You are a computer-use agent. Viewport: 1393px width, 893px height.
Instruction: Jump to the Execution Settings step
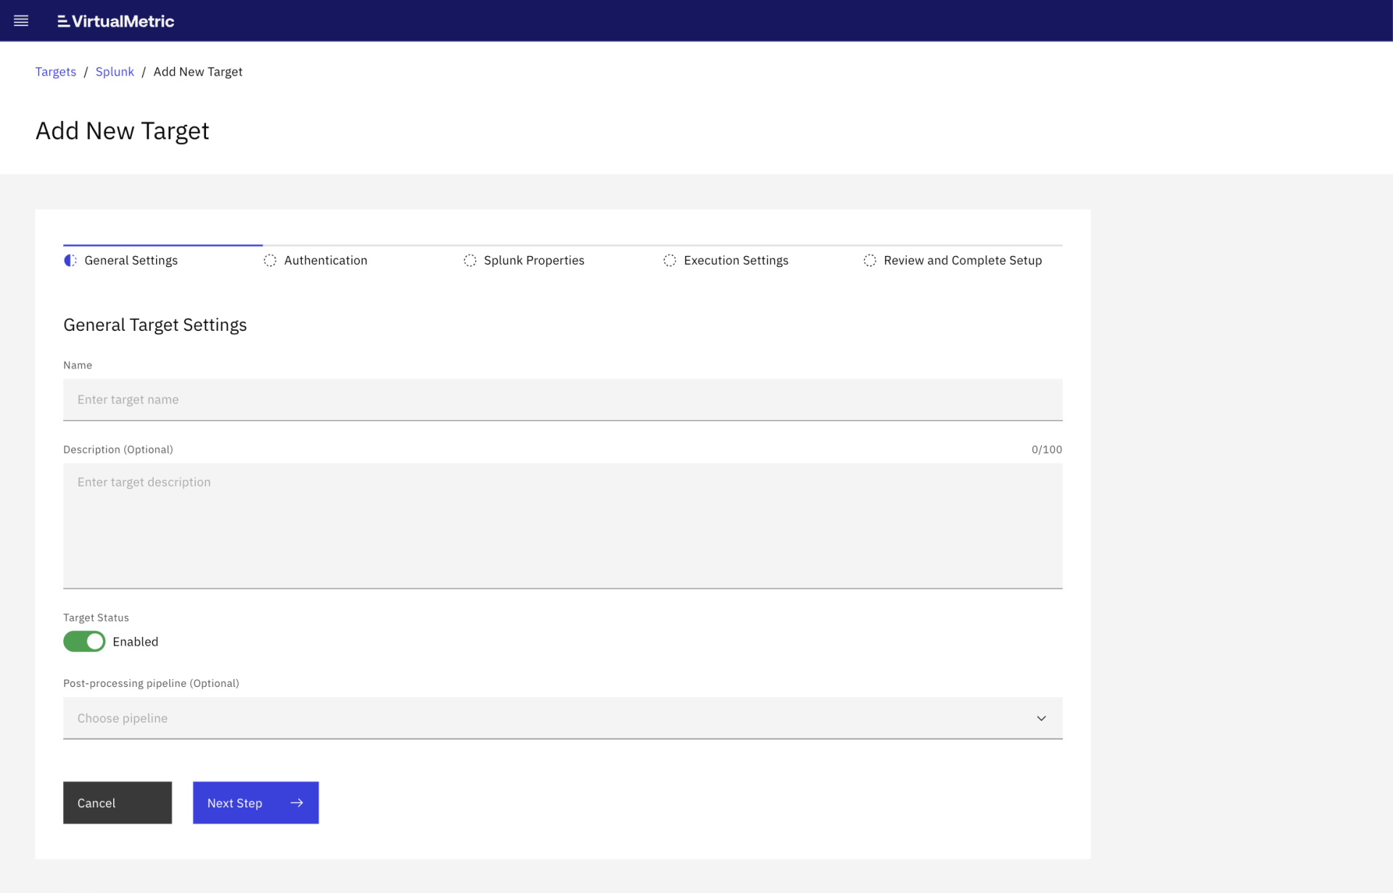pos(736,260)
